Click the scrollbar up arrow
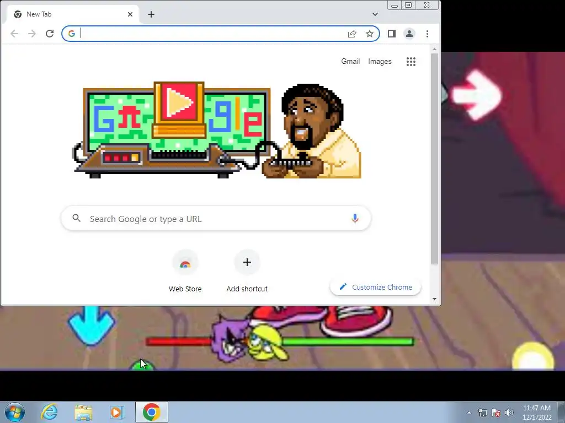565x423 pixels. click(435, 49)
